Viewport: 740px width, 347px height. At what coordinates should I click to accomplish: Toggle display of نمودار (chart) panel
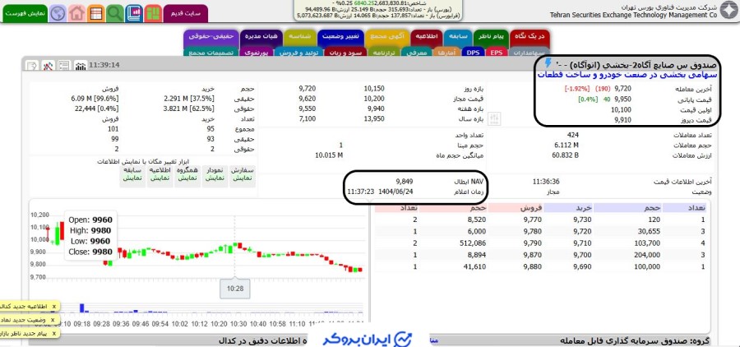[215, 178]
